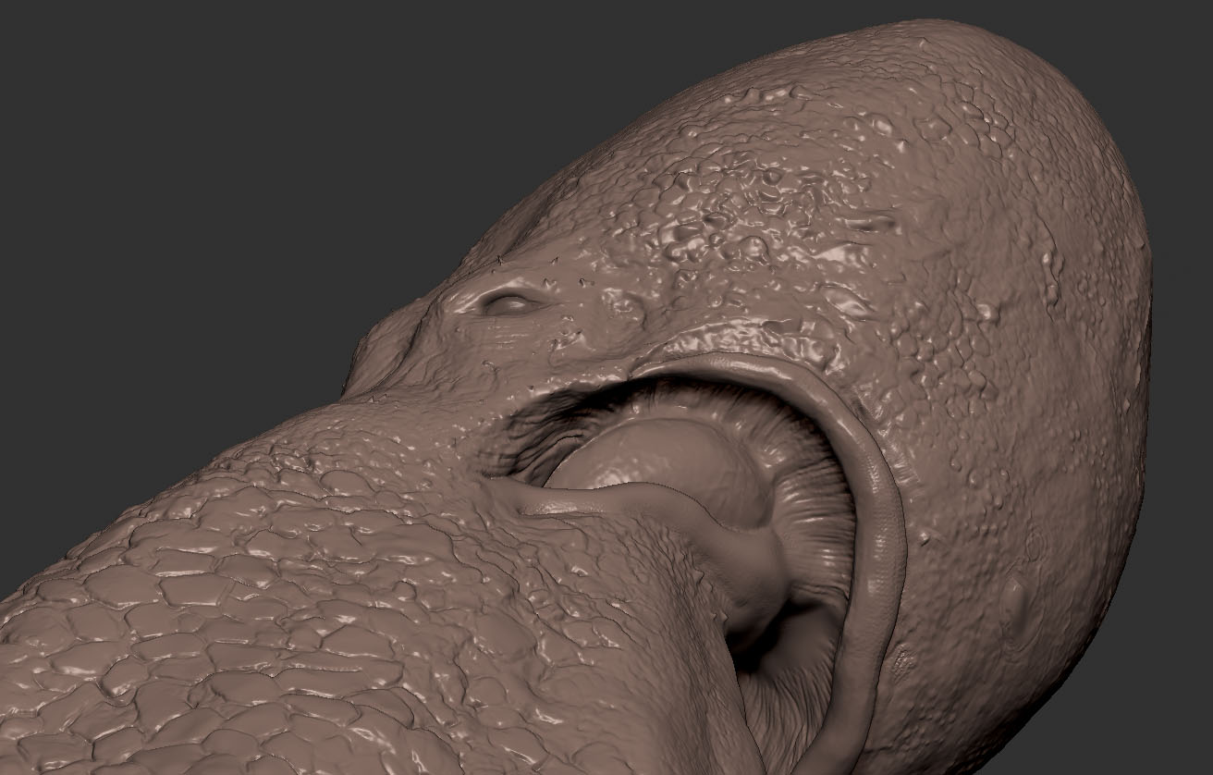Click the small eye-like slit on the sculpt

[x=508, y=303]
